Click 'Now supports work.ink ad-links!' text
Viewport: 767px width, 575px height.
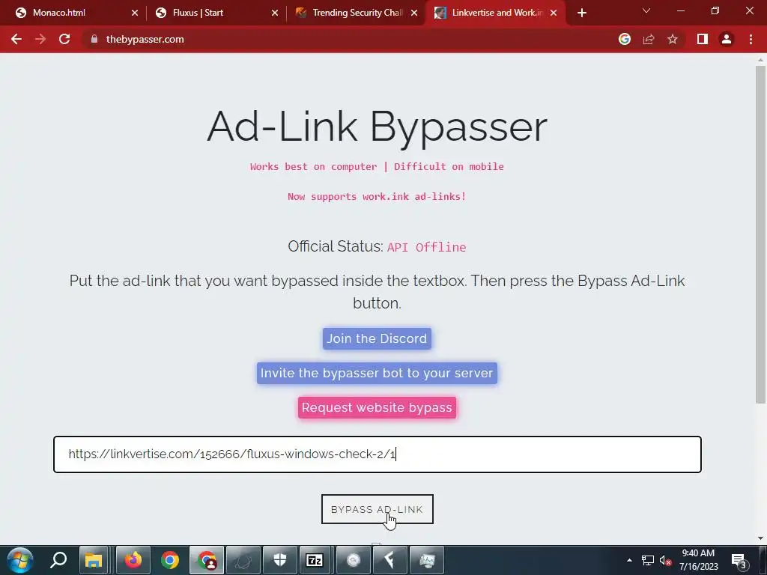click(377, 197)
